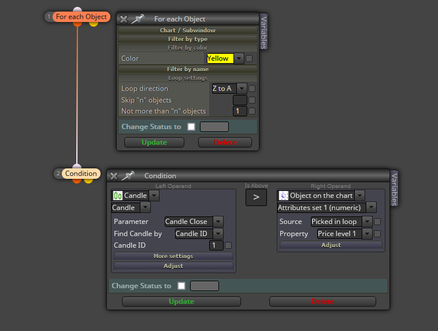Close the Condition panel
438x331 pixels.
(114, 176)
